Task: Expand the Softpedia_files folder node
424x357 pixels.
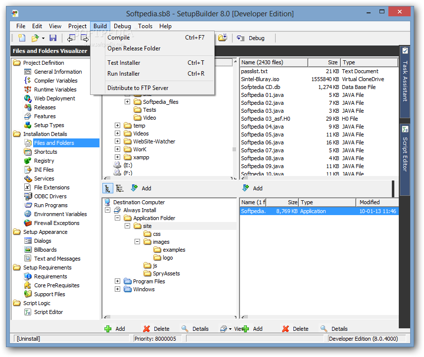Action: click(127, 102)
